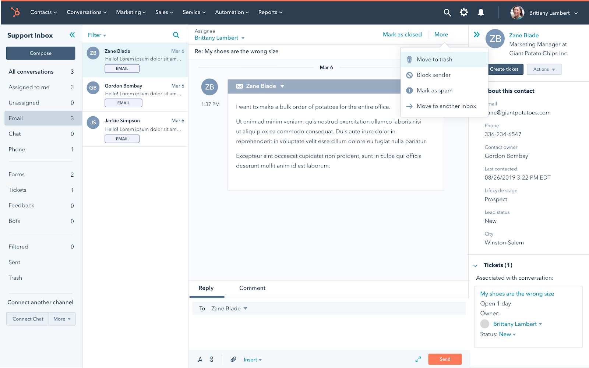This screenshot has width=589, height=368.
Task: Click ticket owner avatar circle
Action: coord(485,324)
